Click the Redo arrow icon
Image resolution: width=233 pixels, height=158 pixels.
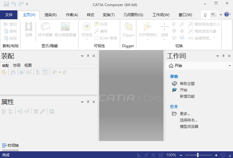click(x=21, y=4)
